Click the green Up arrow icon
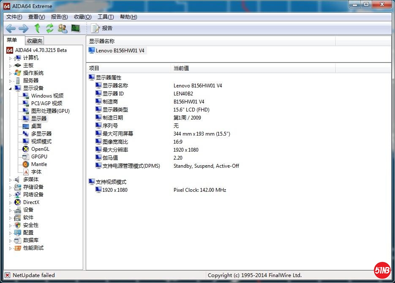Screen dimensions: 395x283 (x=37, y=28)
